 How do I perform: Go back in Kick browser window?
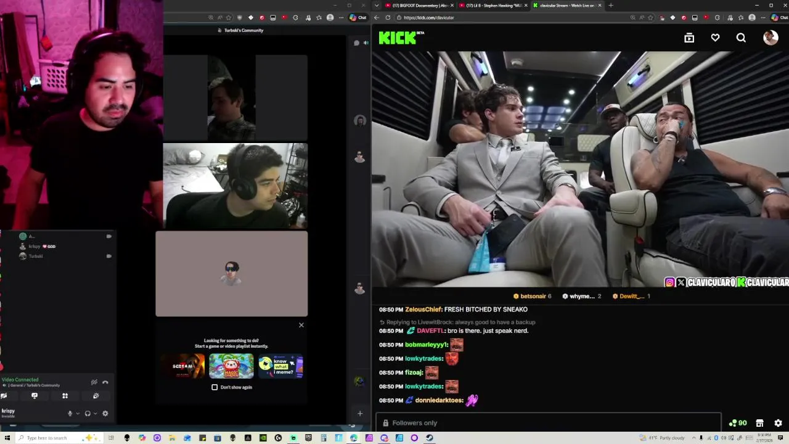point(377,17)
